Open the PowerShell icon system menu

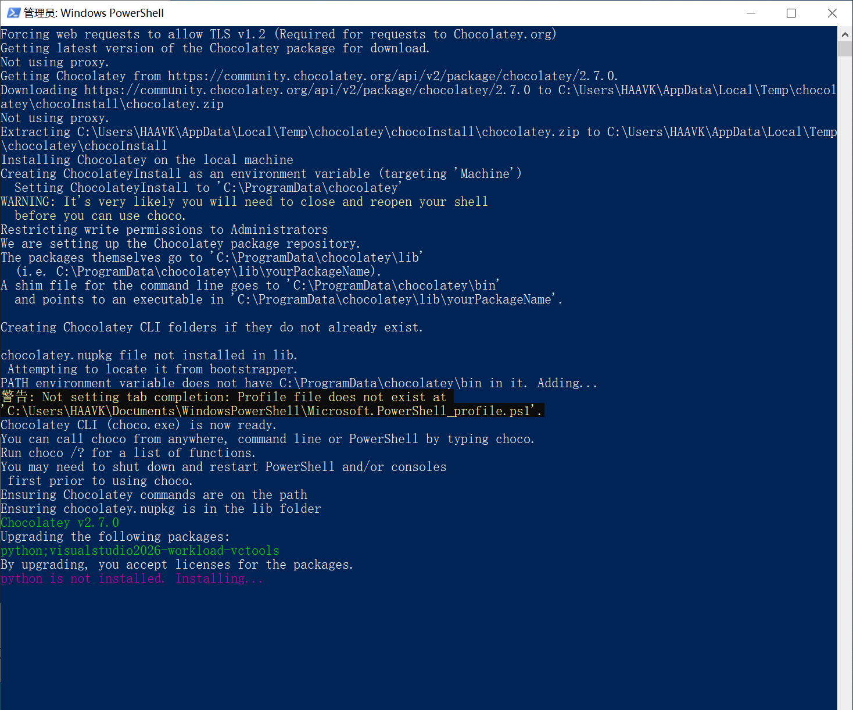click(13, 13)
